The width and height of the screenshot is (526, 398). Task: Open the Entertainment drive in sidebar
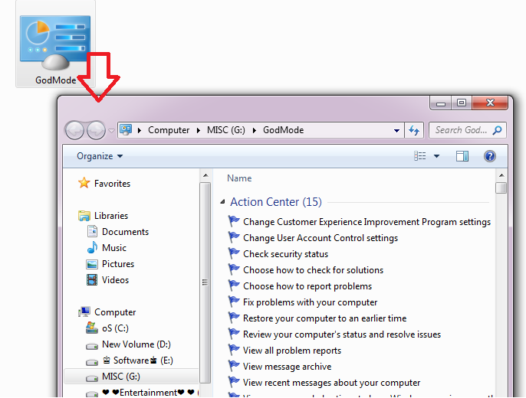148,393
